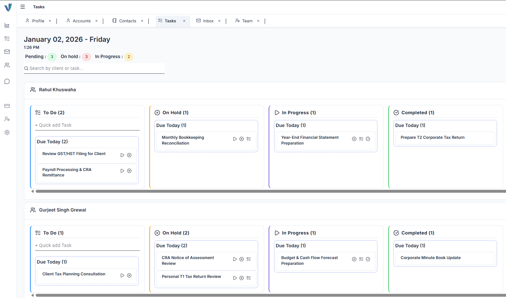Click the Review GST/HST Filing for Client title
Viewport: 506px width, 298px height.
point(74,154)
